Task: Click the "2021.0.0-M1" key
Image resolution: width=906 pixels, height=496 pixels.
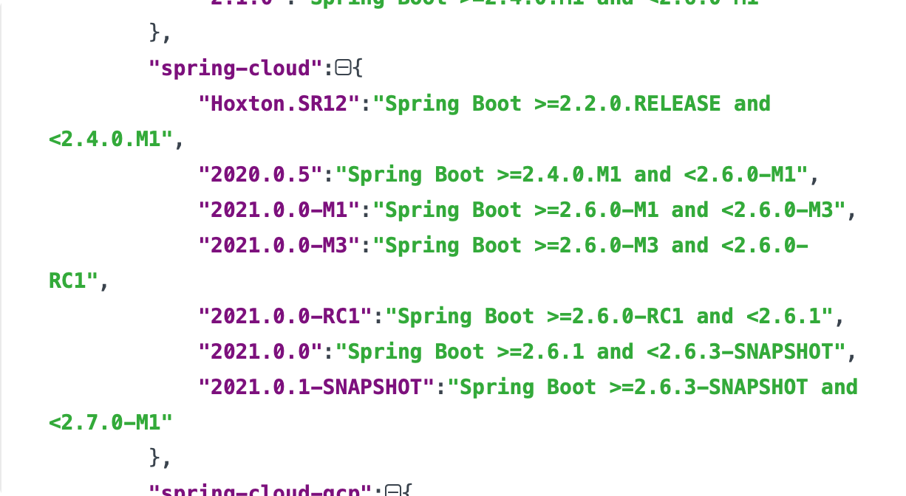Action: [279, 210]
